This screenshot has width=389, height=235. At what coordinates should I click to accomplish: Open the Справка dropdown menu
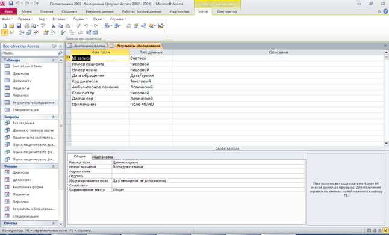tap(118, 19)
